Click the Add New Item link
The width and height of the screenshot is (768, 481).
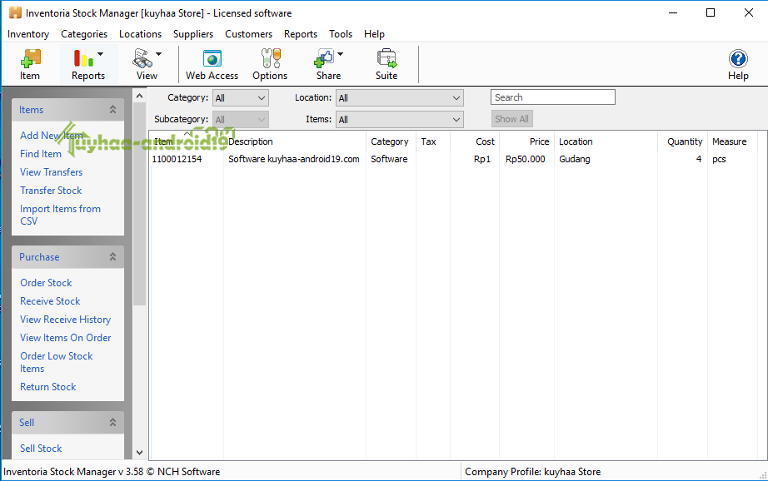pos(52,136)
